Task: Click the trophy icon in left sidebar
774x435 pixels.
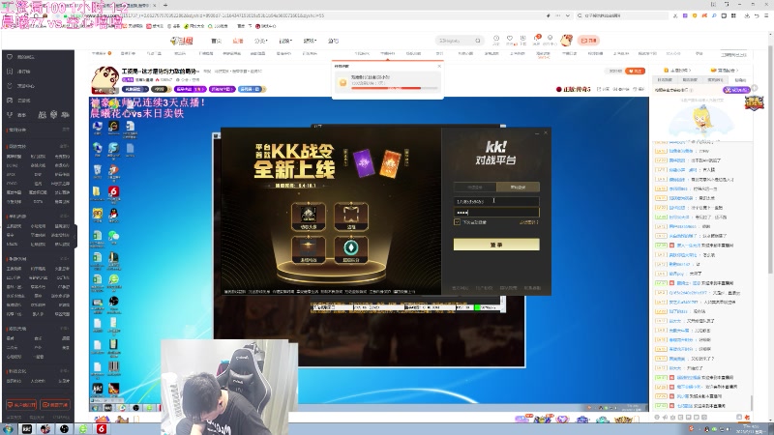Action: (10, 114)
